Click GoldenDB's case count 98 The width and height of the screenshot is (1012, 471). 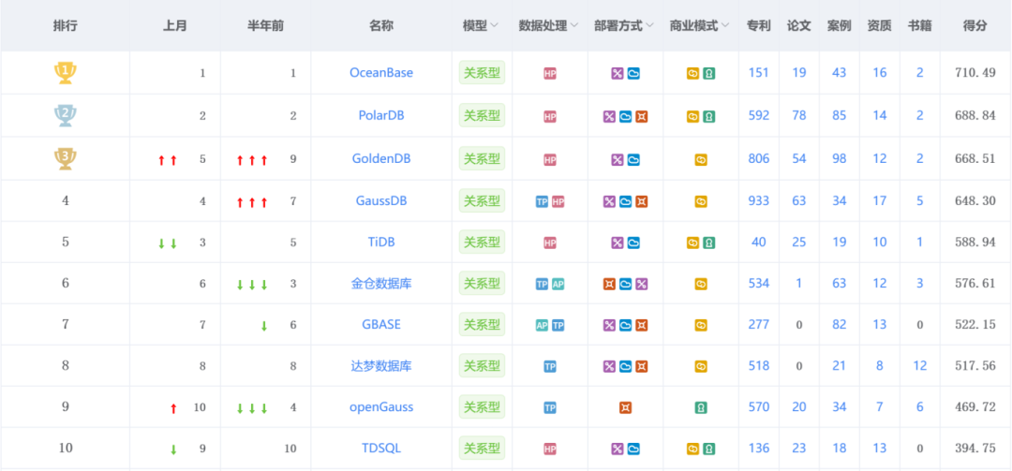pyautogui.click(x=839, y=159)
